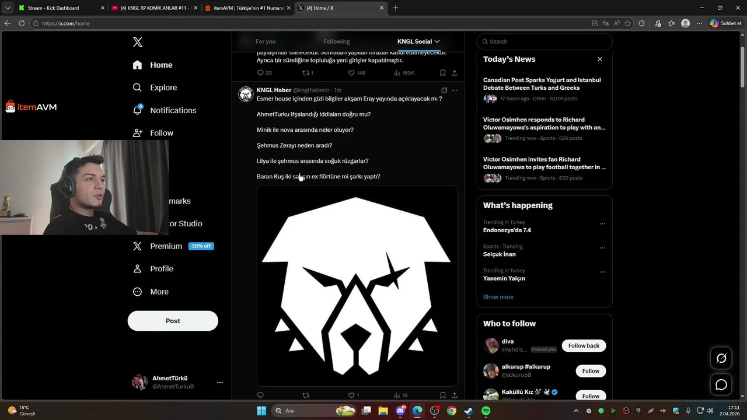Switch to KNGL RP KOMİK ANLAR browser tab
Image resolution: width=747 pixels, height=420 pixels.
155,8
